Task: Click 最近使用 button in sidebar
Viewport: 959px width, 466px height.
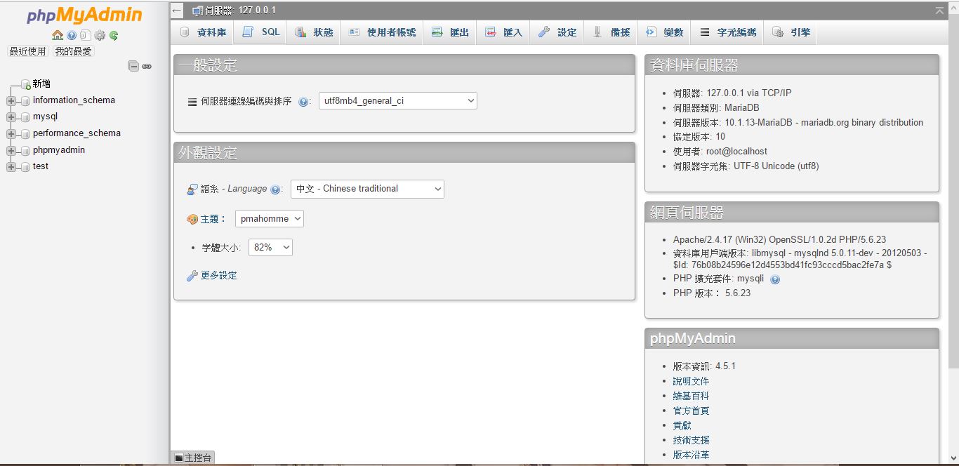Action: click(x=27, y=51)
